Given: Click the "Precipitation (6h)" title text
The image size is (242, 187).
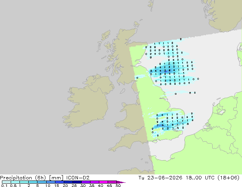Looking at the screenshot, I should 23,178.
